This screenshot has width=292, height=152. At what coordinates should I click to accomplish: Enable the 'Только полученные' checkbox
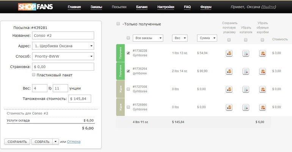118,24
